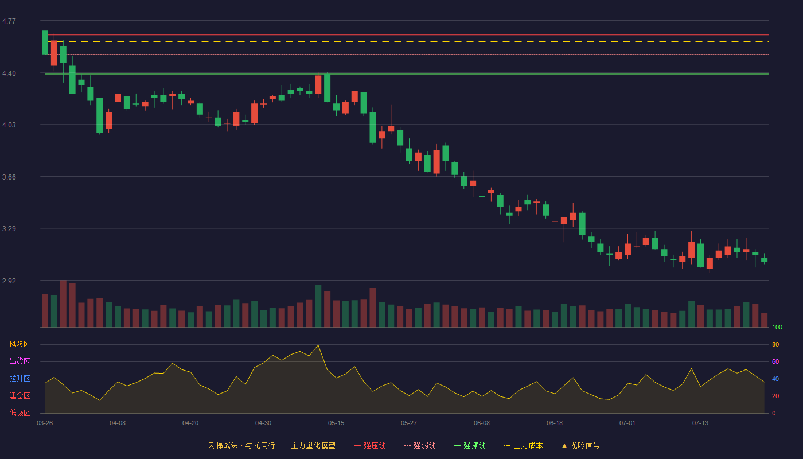Image resolution: width=803 pixels, height=459 pixels.
Task: Click the 04-08 date label
Action: click(118, 423)
